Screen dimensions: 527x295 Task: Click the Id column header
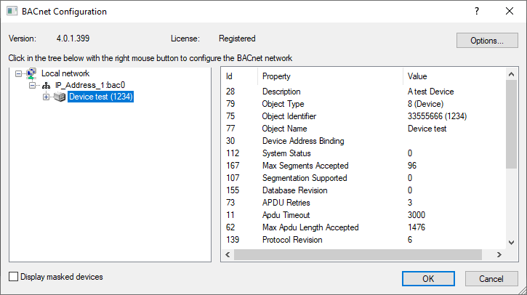coord(238,76)
